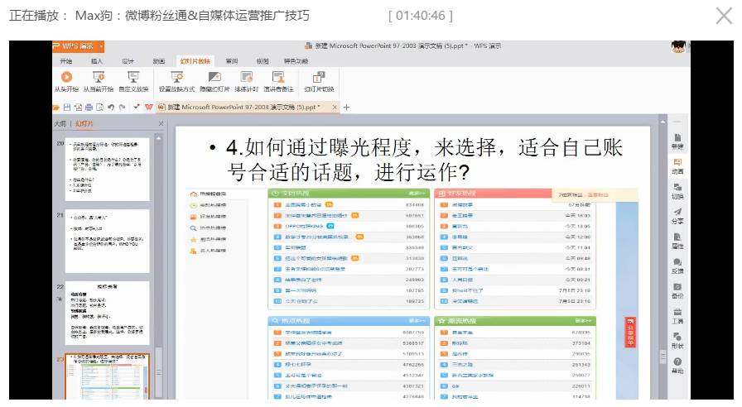
Task: Open 演讲者备注 speaker notes
Action: (x=278, y=81)
